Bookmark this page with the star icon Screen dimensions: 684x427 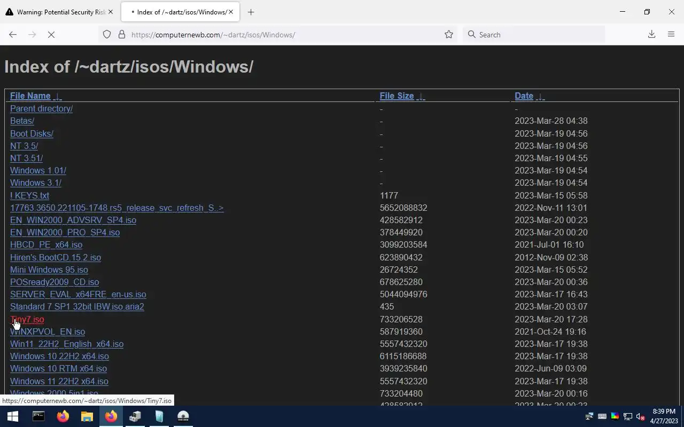[x=449, y=35]
